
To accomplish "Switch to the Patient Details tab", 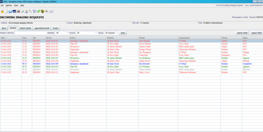I will pos(25,28).
